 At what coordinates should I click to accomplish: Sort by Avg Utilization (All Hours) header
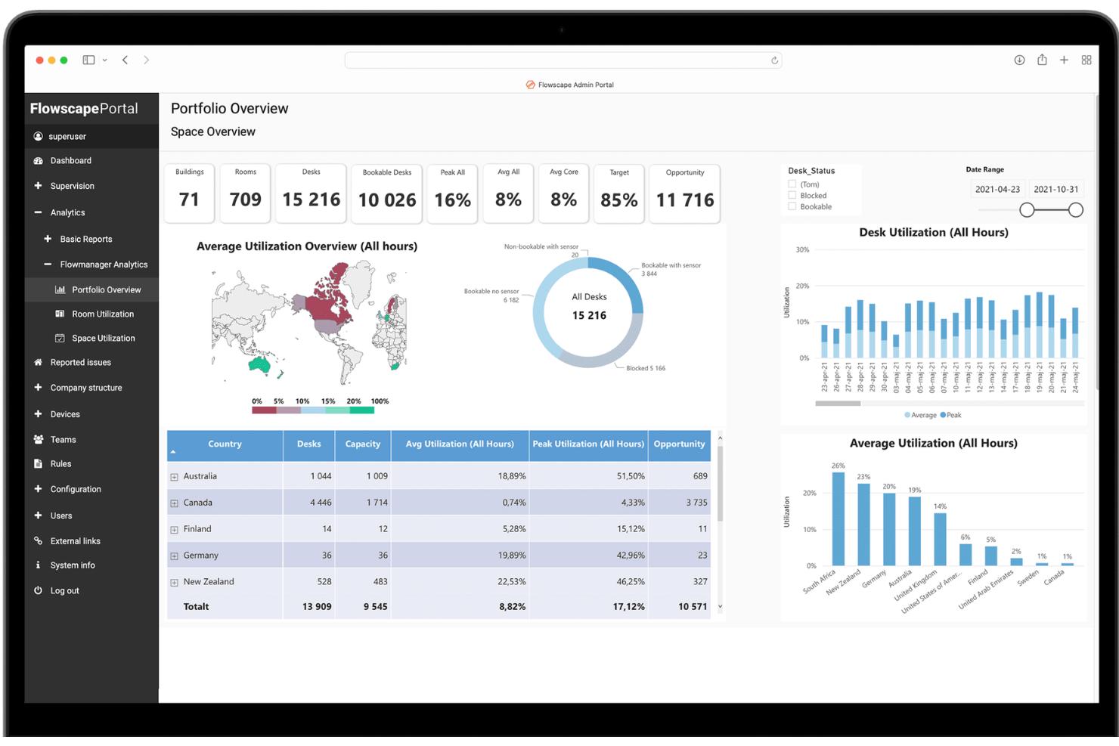pyautogui.click(x=460, y=444)
